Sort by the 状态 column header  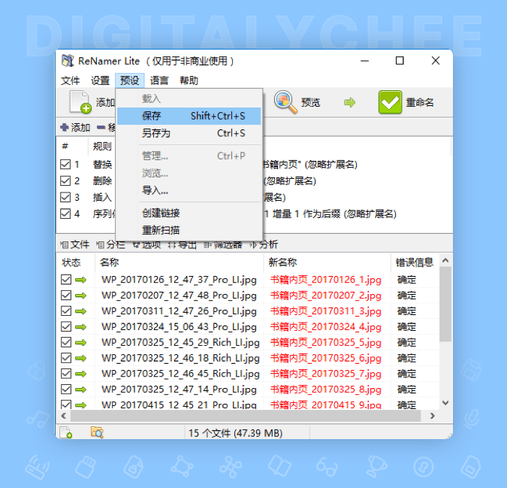tap(75, 262)
